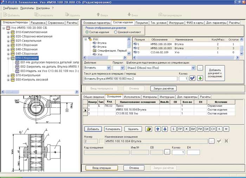Click the transition icon for 001-Не допуская перекоса
246x178 pixels.
17,62
